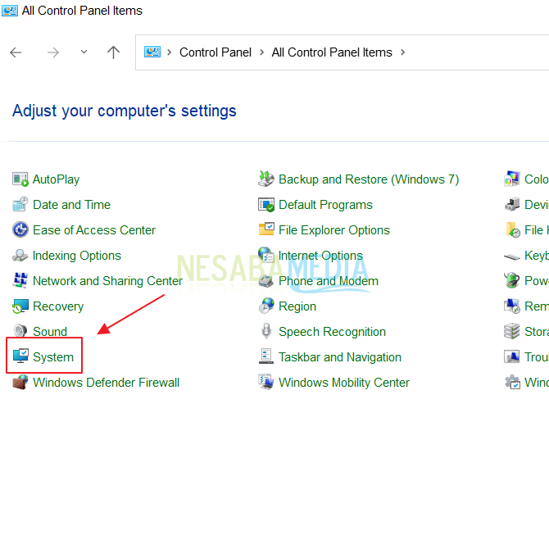Open the Sound settings link
The height and width of the screenshot is (549, 549).
[50, 332]
